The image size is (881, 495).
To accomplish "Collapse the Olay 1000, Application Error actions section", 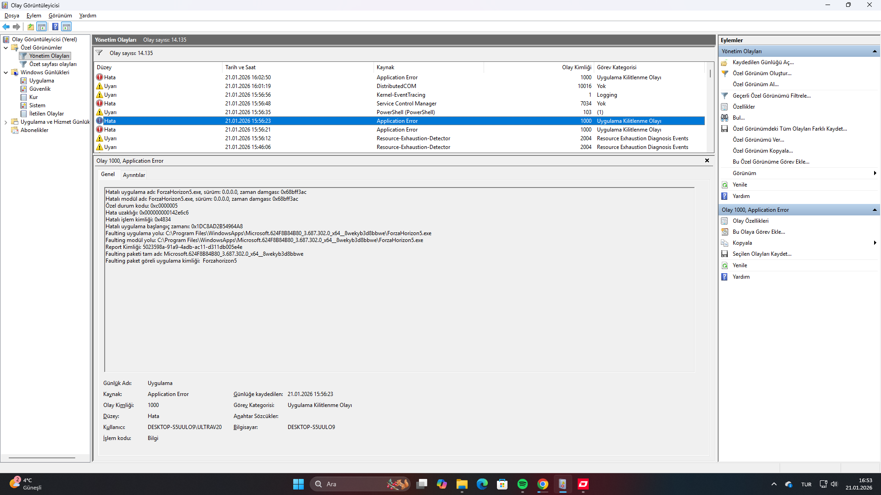I will pos(875,210).
